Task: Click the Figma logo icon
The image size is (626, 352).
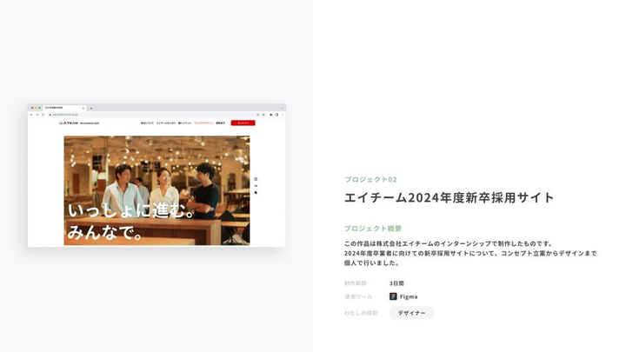Action: [393, 296]
